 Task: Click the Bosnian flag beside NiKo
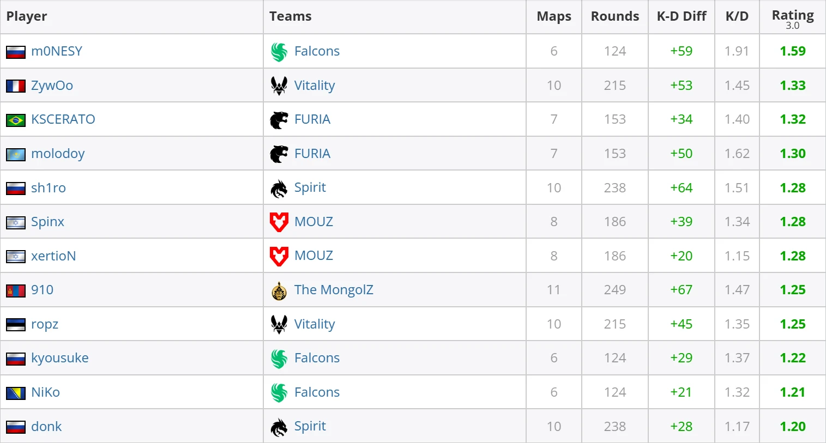(x=16, y=393)
